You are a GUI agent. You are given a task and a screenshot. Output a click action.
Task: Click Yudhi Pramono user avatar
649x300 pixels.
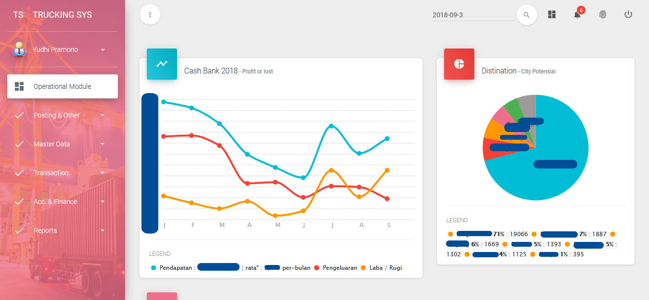coord(19,49)
